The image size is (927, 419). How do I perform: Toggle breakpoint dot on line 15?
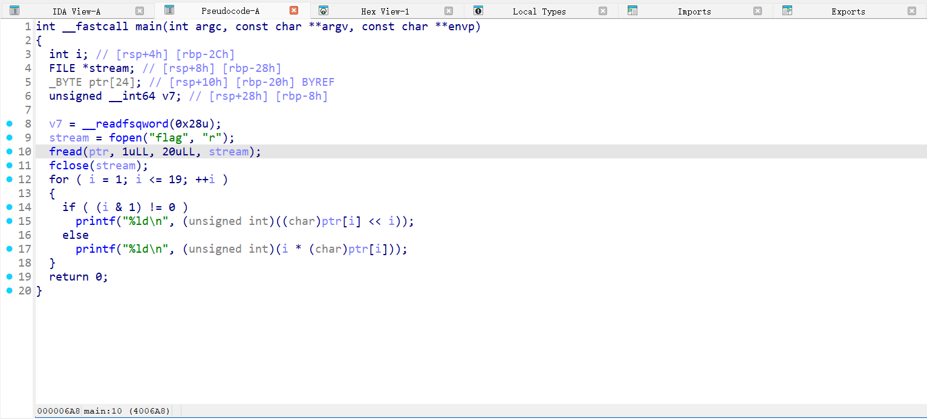tap(9, 221)
